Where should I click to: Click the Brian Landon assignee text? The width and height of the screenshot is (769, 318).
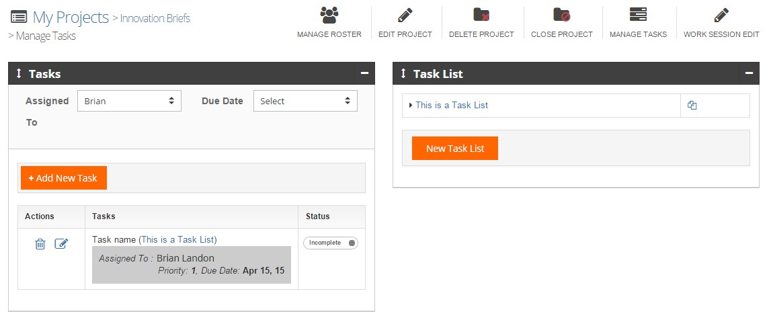(186, 258)
